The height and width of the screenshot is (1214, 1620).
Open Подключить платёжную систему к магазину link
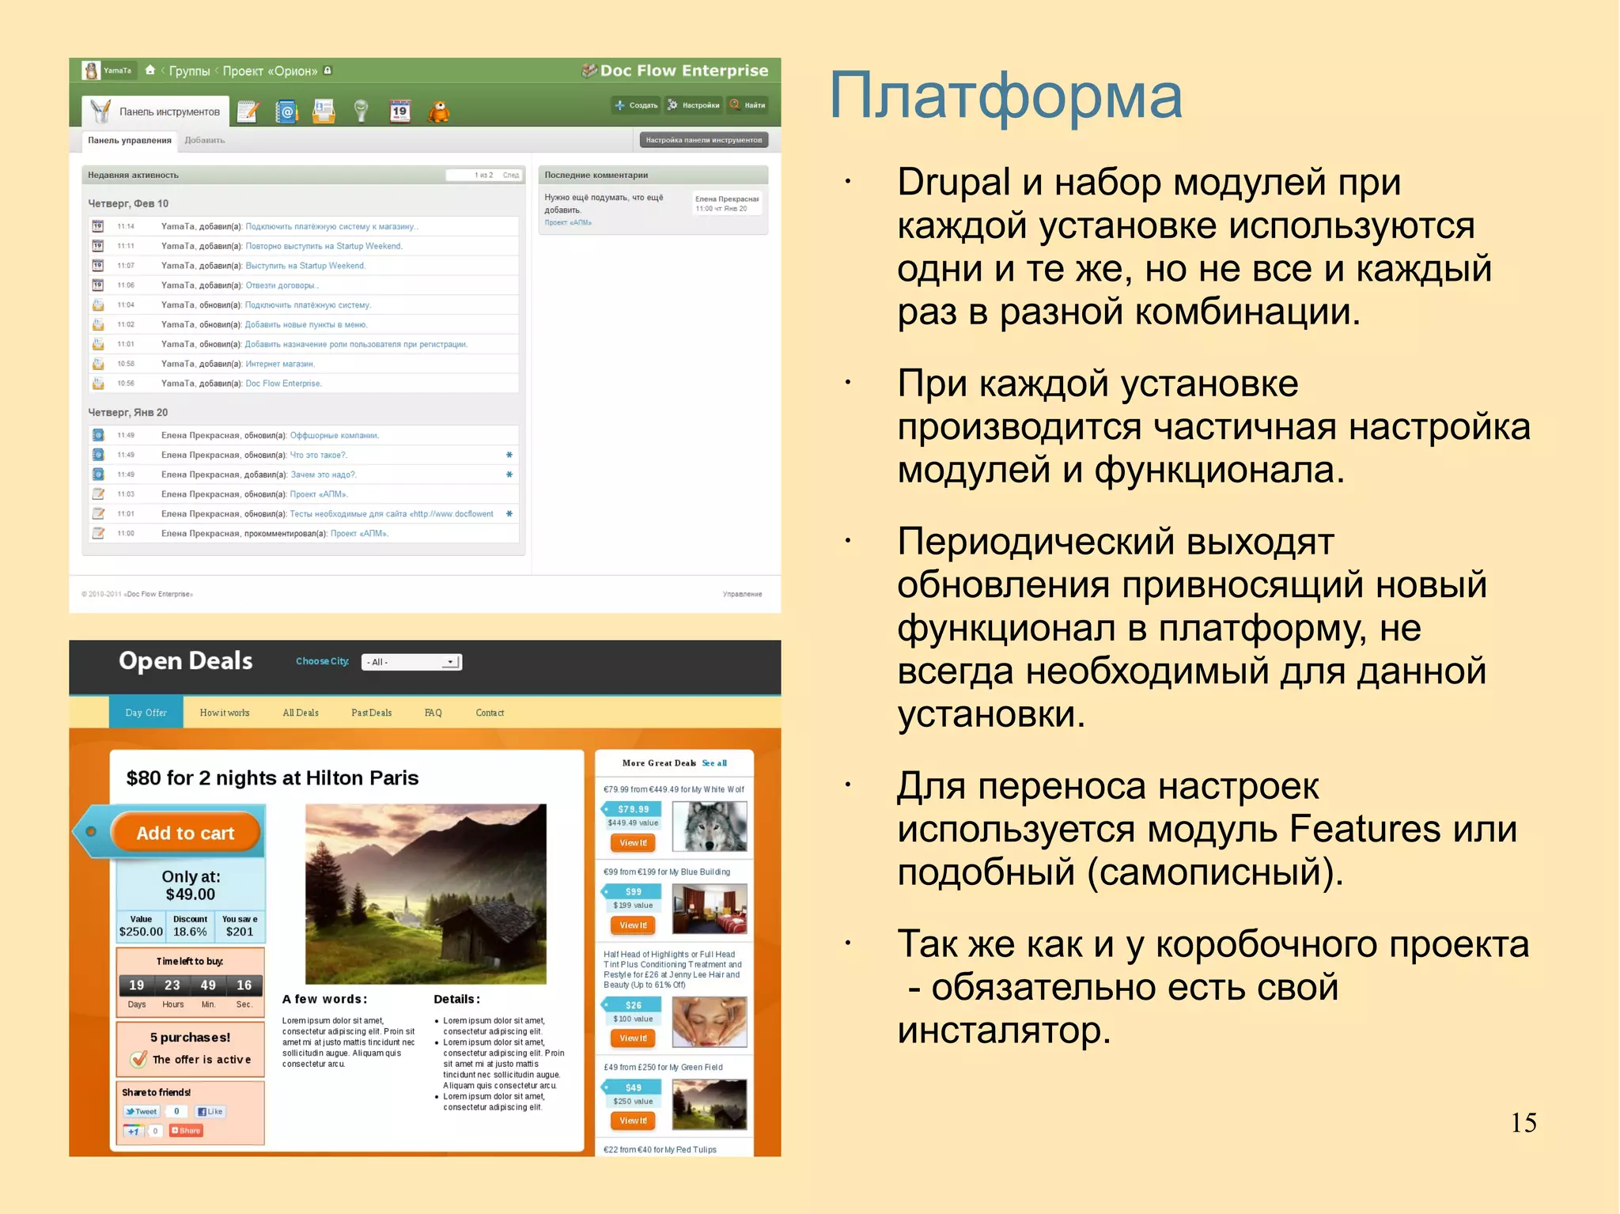coord(332,226)
